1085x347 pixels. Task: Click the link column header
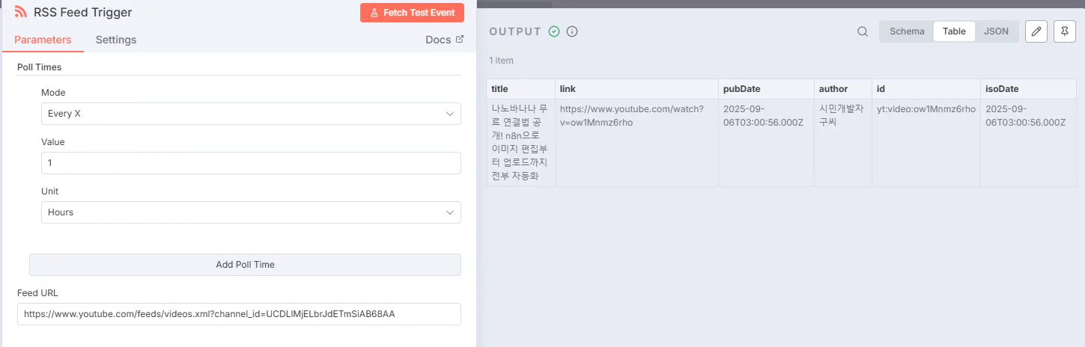(636, 89)
